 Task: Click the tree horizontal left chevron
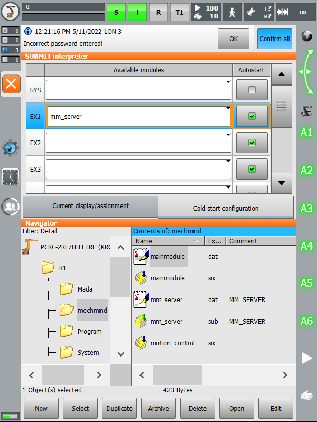coord(32,375)
